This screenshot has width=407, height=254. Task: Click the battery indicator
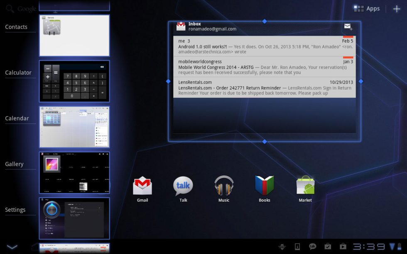[x=400, y=247]
